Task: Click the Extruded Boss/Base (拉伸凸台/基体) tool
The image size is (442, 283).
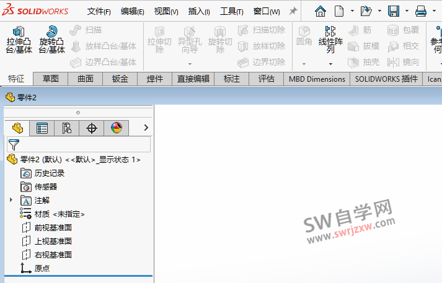Action: (x=19, y=40)
